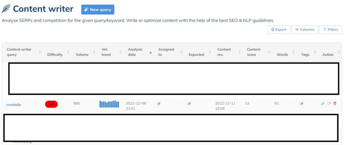Image resolution: width=344 pixels, height=145 pixels.
Task: Sort by Content score column
Action: click(x=254, y=52)
